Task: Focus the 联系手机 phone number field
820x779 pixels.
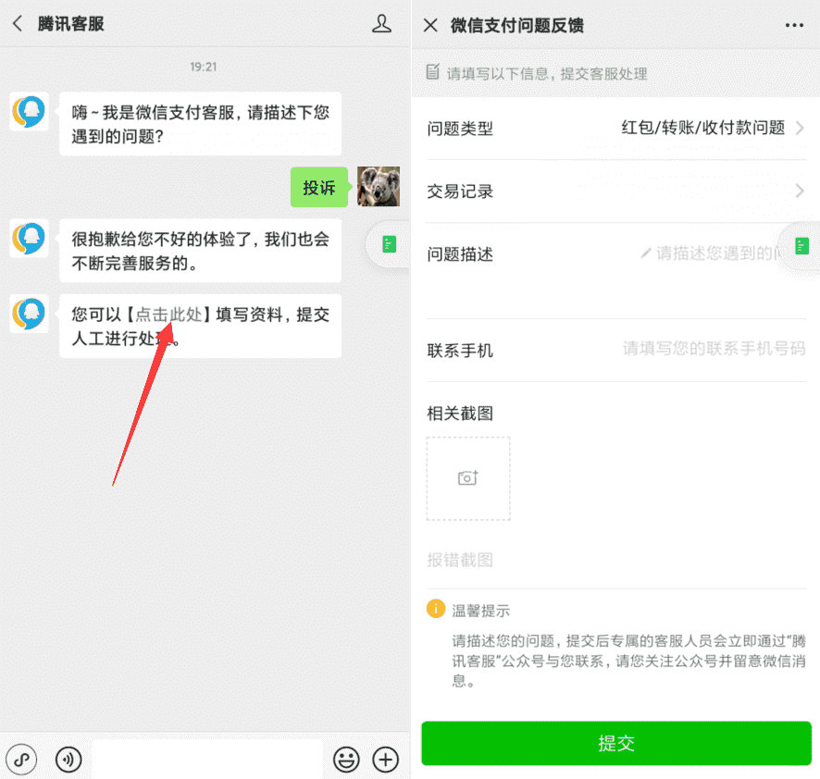Action: (x=714, y=349)
